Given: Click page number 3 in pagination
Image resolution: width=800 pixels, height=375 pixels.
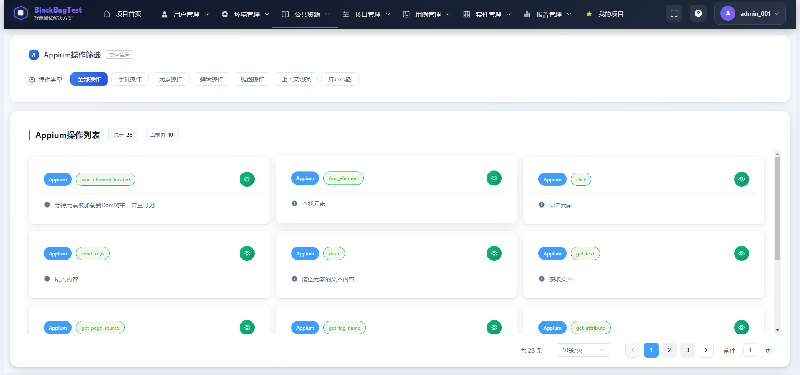Looking at the screenshot, I should pyautogui.click(x=687, y=350).
